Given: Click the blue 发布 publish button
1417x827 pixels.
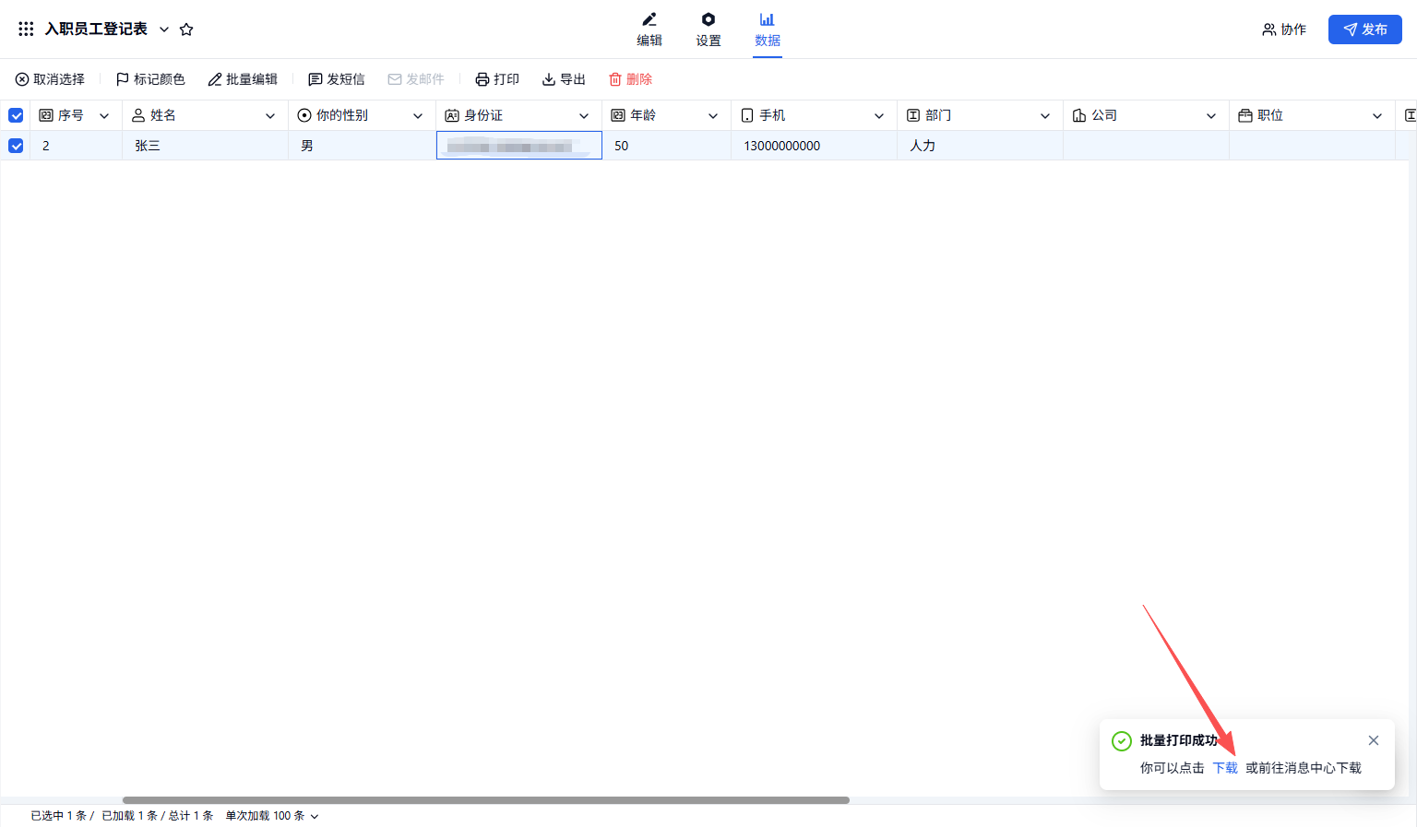Looking at the screenshot, I should point(1364,30).
